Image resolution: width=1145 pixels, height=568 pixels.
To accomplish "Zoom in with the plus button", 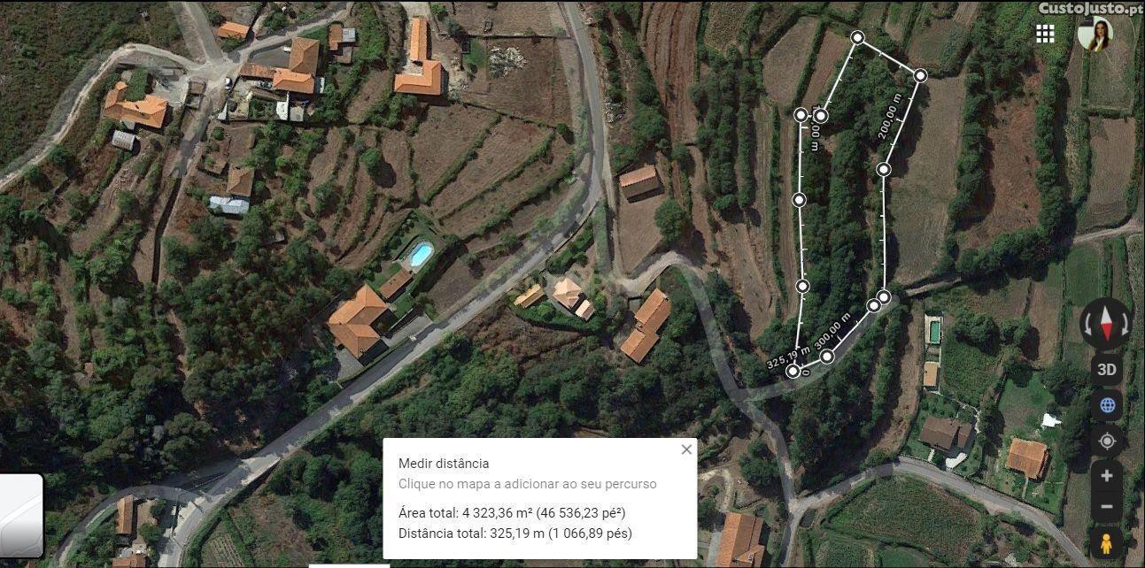I will (x=1107, y=476).
